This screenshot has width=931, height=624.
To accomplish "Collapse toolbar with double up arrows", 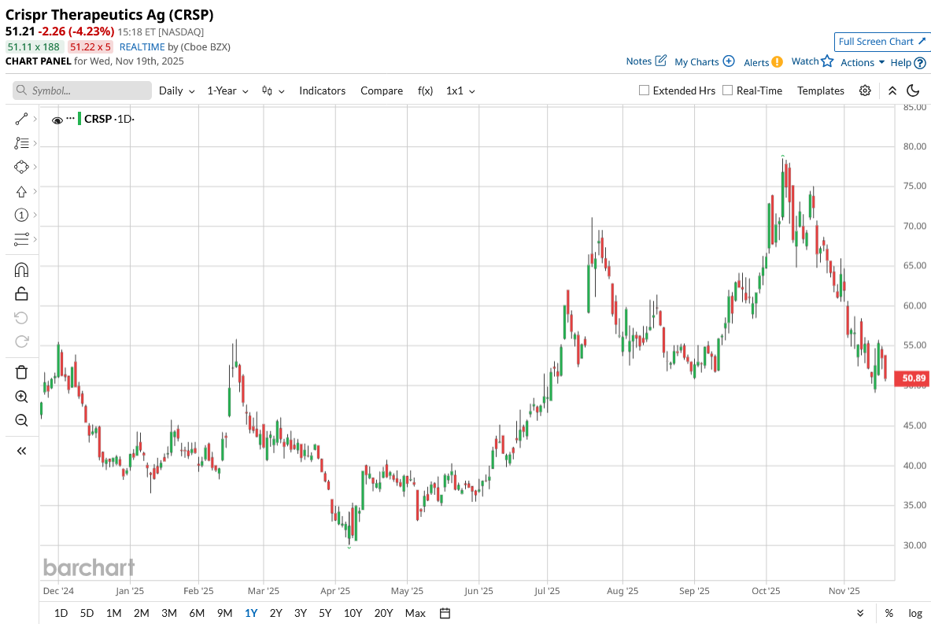I will (x=892, y=90).
